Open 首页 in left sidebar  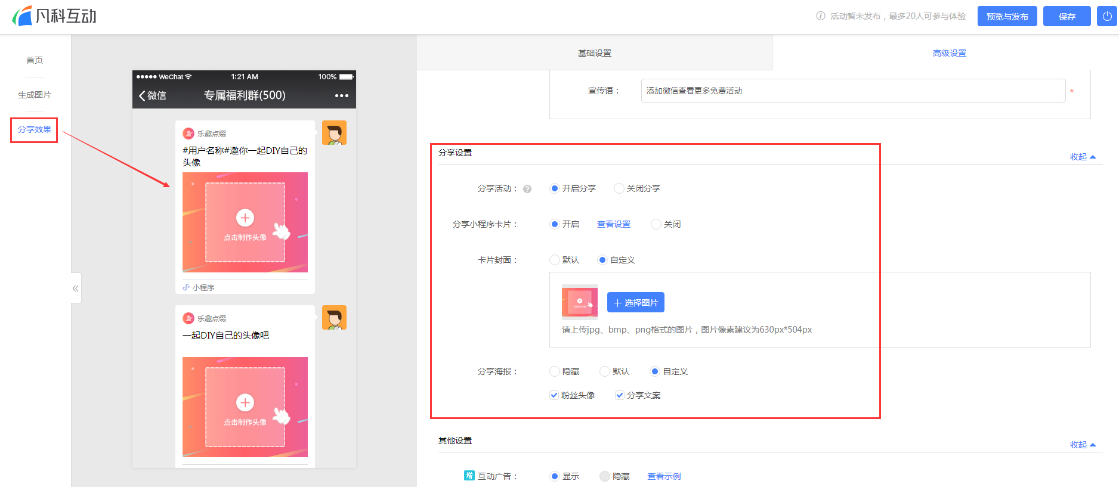click(x=35, y=60)
